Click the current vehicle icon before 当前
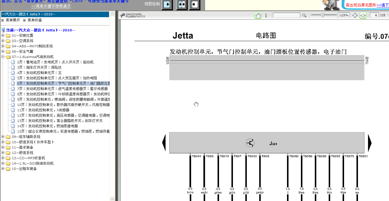 [x=3, y=30]
